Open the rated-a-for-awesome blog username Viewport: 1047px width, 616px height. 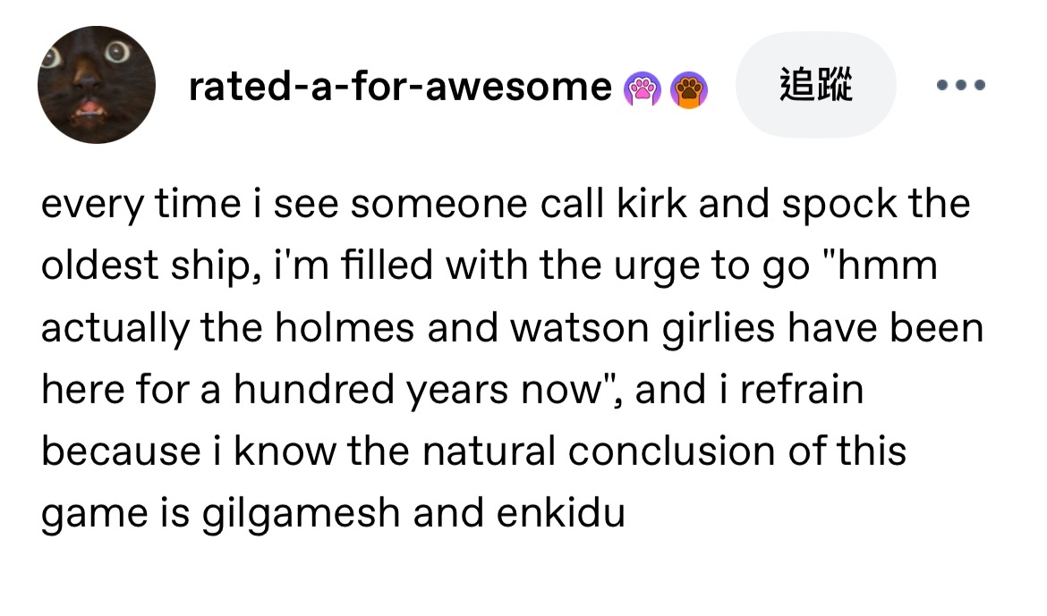pos(400,87)
